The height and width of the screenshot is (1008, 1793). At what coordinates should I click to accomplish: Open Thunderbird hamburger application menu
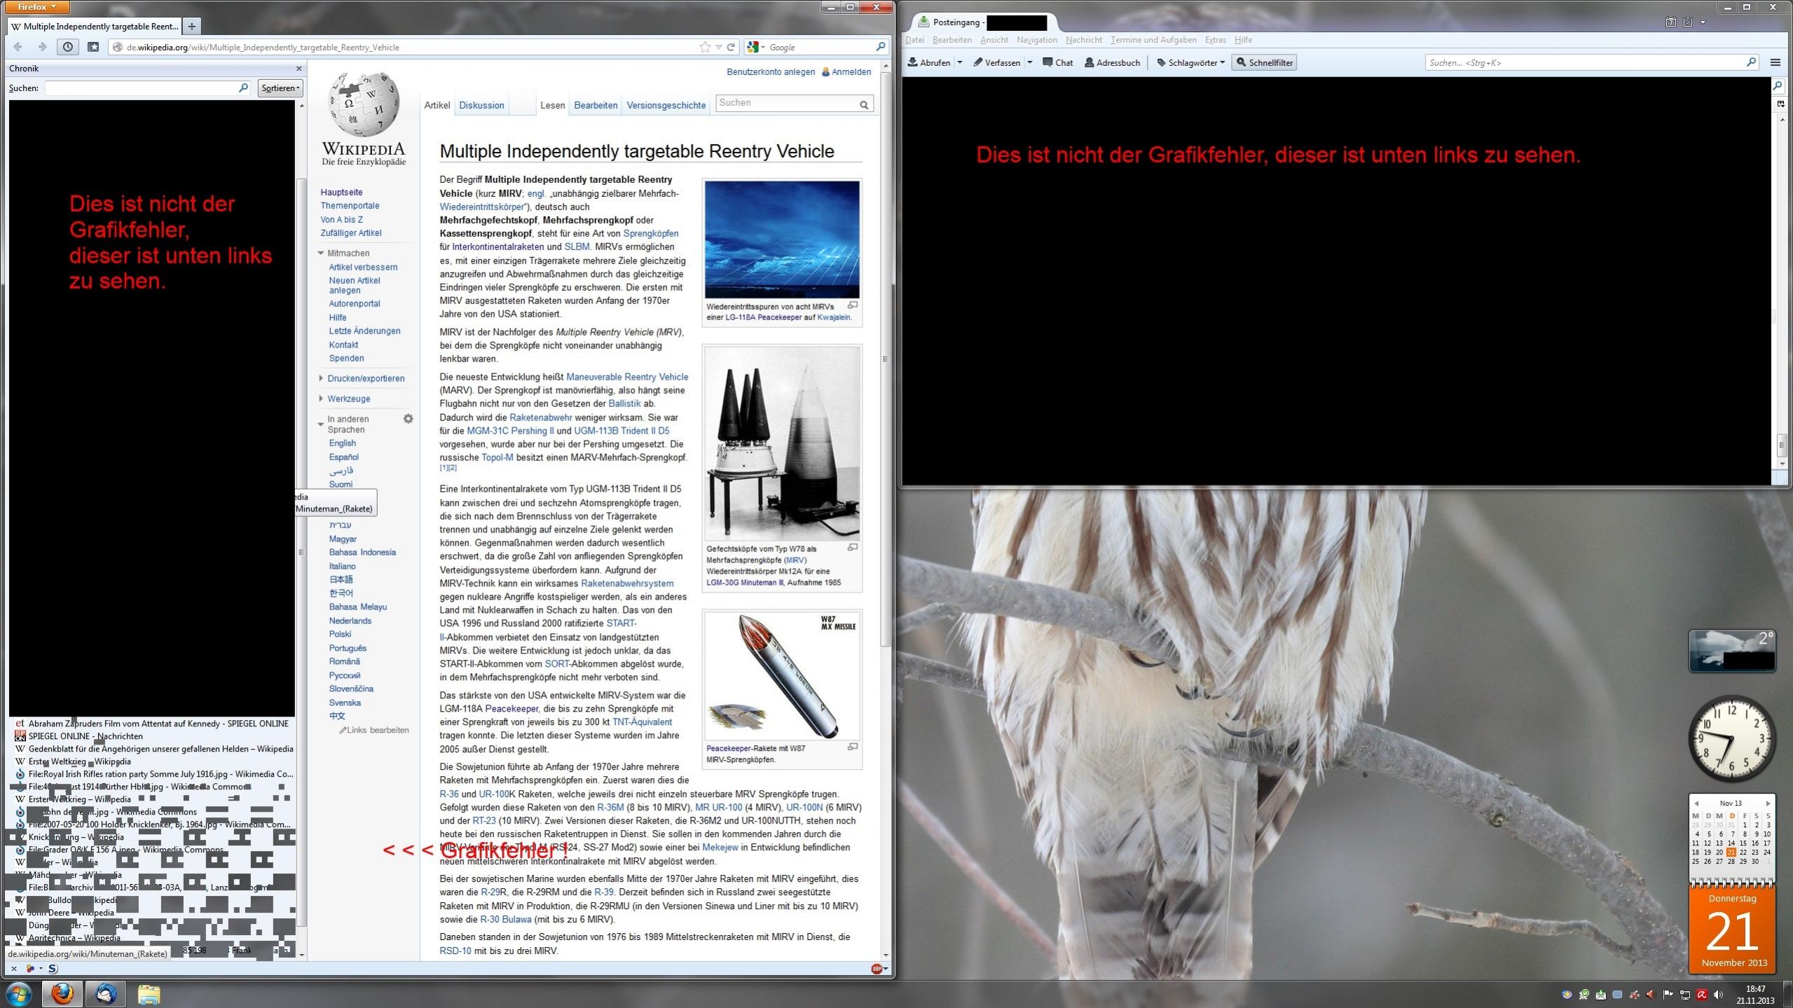[1775, 62]
